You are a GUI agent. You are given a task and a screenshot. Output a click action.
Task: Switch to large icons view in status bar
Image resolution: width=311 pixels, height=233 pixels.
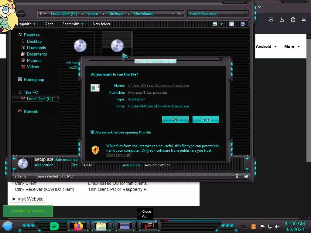click(245, 176)
